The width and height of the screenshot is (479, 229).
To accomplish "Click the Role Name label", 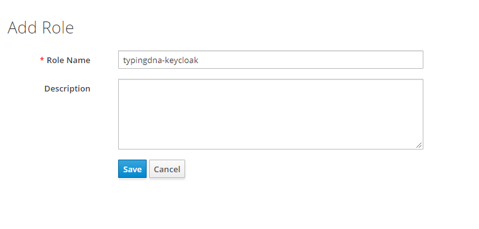I will coord(68,60).
